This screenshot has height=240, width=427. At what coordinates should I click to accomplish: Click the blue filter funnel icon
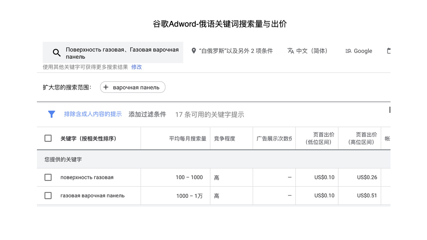52,114
